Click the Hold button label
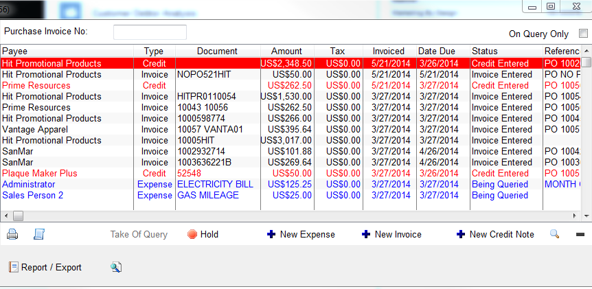The height and width of the screenshot is (289, 592). tap(209, 234)
